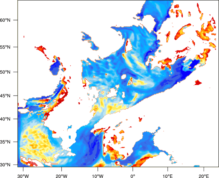
Task: Click the 20°E longitude label
Action: (x=204, y=176)
